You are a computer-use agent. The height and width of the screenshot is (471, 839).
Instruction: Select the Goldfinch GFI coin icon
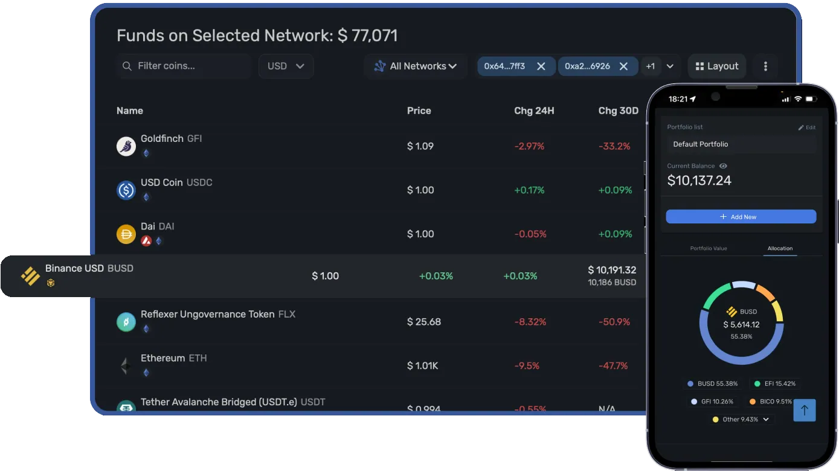point(126,146)
